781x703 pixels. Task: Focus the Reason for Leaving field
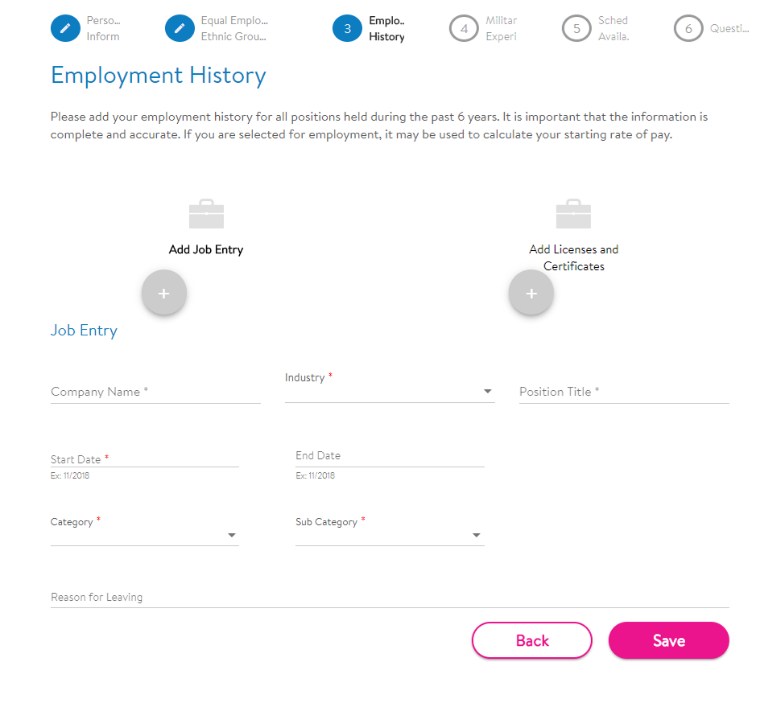pyautogui.click(x=390, y=597)
